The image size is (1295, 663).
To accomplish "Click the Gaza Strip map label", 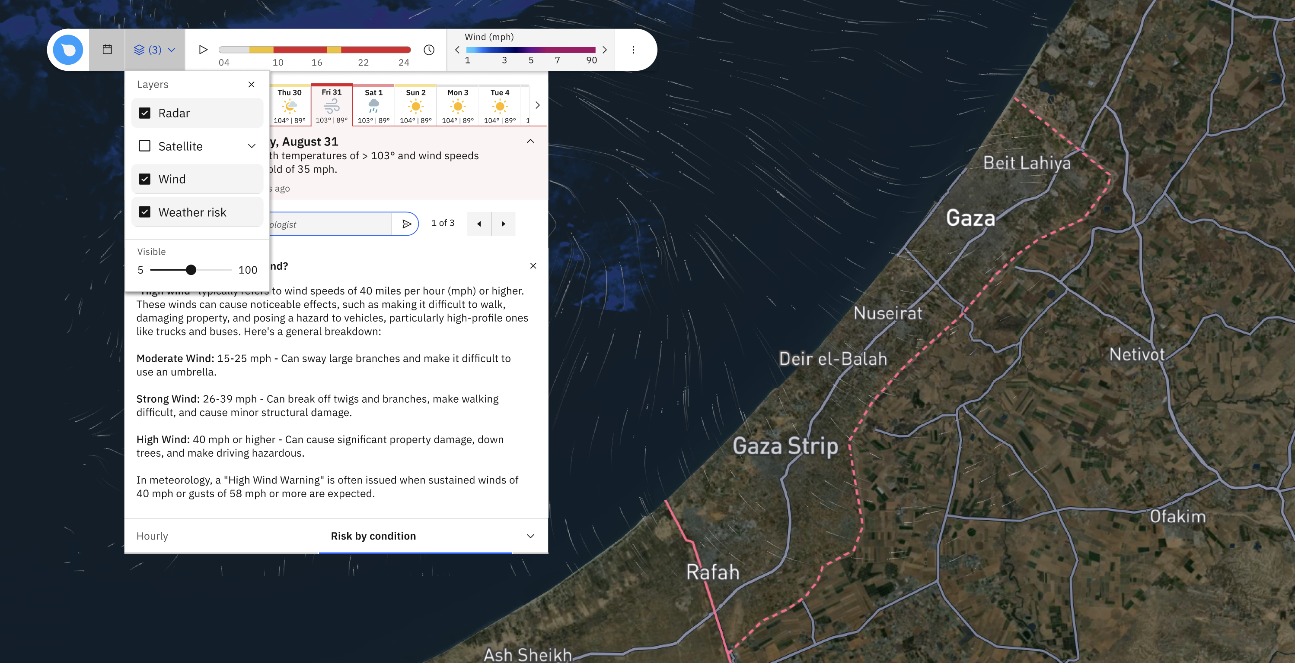I will click(785, 446).
